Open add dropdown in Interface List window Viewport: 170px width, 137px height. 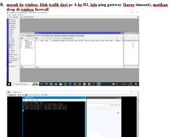click(22, 38)
